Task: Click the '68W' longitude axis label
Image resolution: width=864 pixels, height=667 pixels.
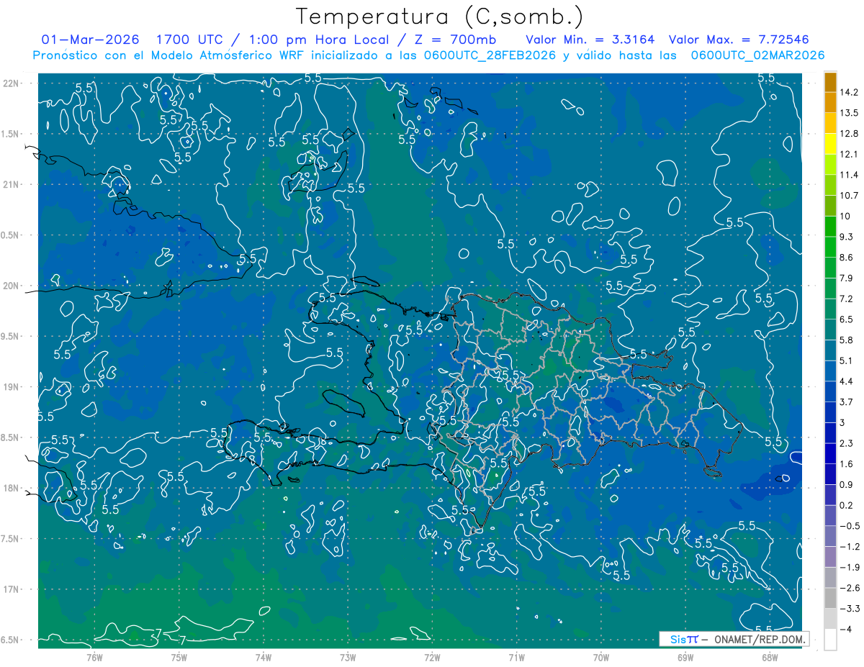Action: coord(770,657)
